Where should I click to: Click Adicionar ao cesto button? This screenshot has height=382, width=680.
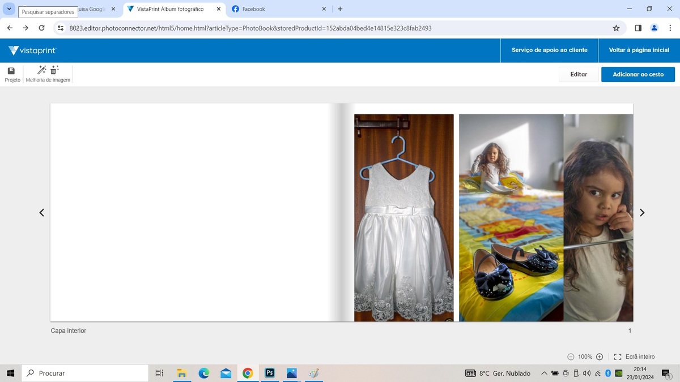637,74
